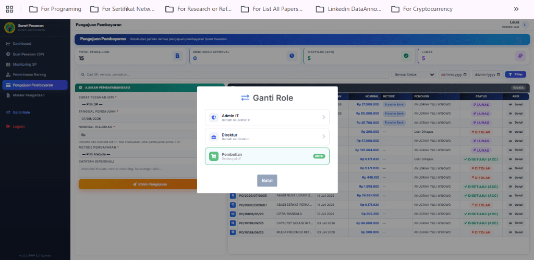
Task: Click the Surat Pesanan logo emblem
Action: (9, 28)
